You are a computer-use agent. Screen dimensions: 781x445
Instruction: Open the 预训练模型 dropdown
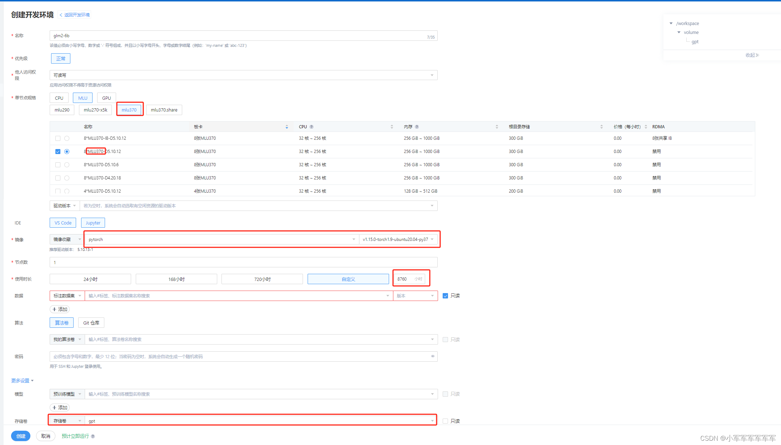67,394
